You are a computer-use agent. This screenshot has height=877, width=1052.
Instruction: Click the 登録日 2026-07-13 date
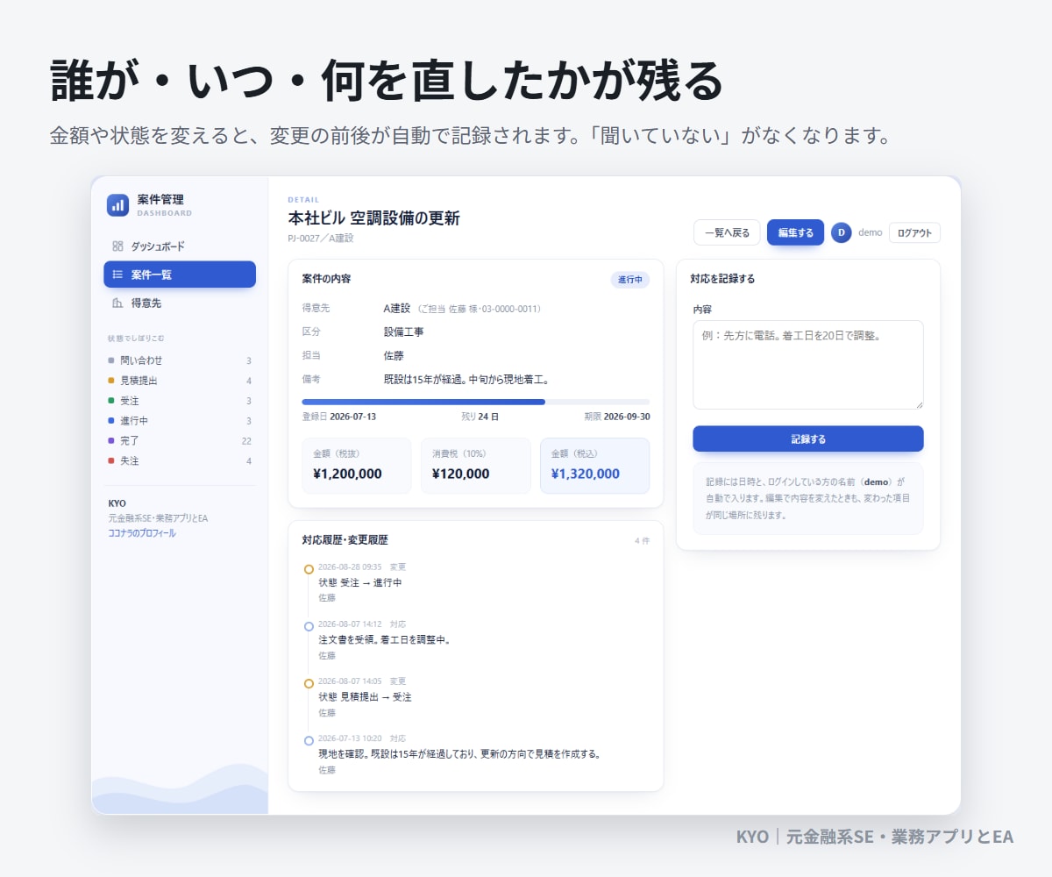point(338,417)
